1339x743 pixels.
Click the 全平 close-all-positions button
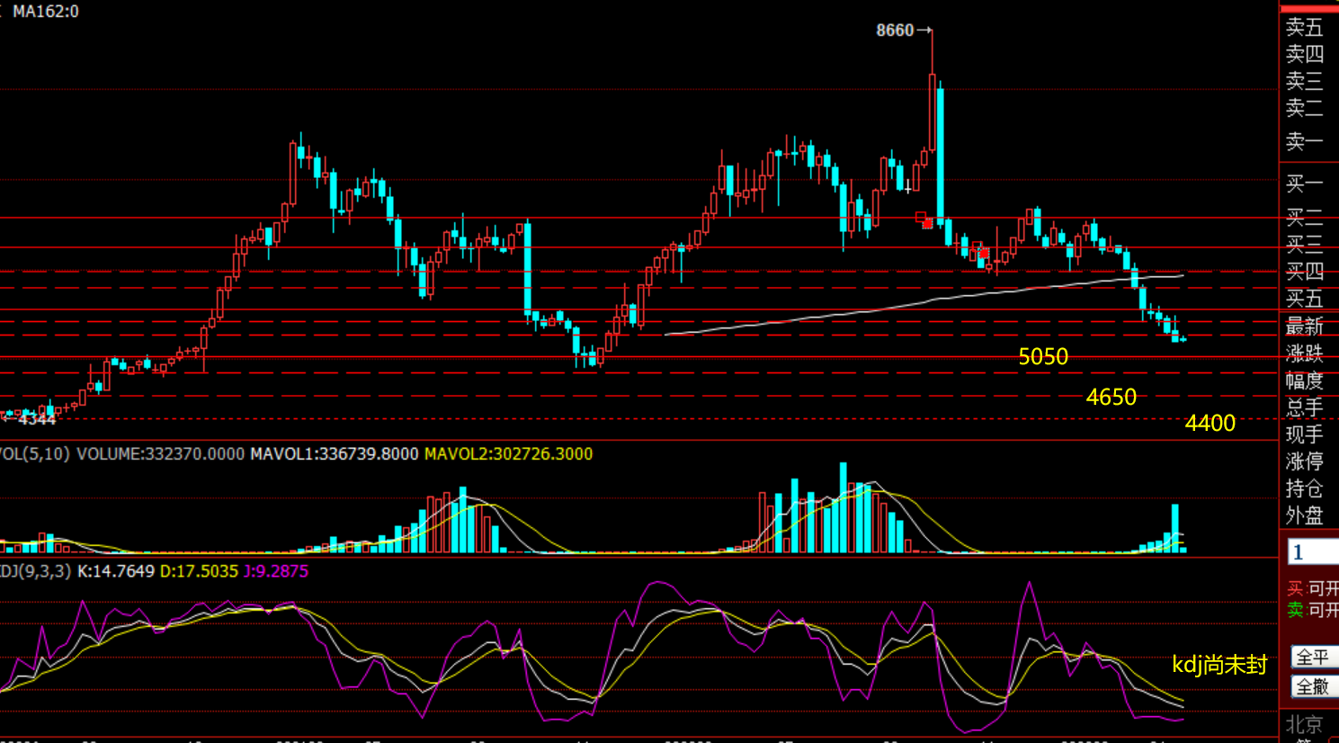1314,658
